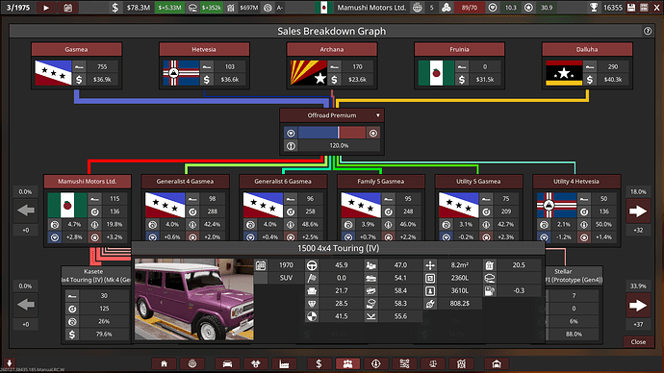Expand the Offroad Premium demographic dropdown
Screen dimensions: 664x373
tap(378, 115)
